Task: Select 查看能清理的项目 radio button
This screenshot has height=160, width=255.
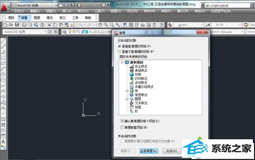Action: click(120, 46)
